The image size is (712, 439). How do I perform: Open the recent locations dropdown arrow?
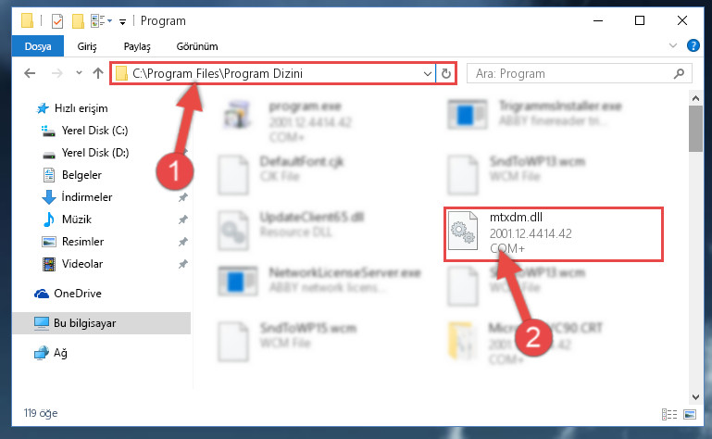point(79,73)
